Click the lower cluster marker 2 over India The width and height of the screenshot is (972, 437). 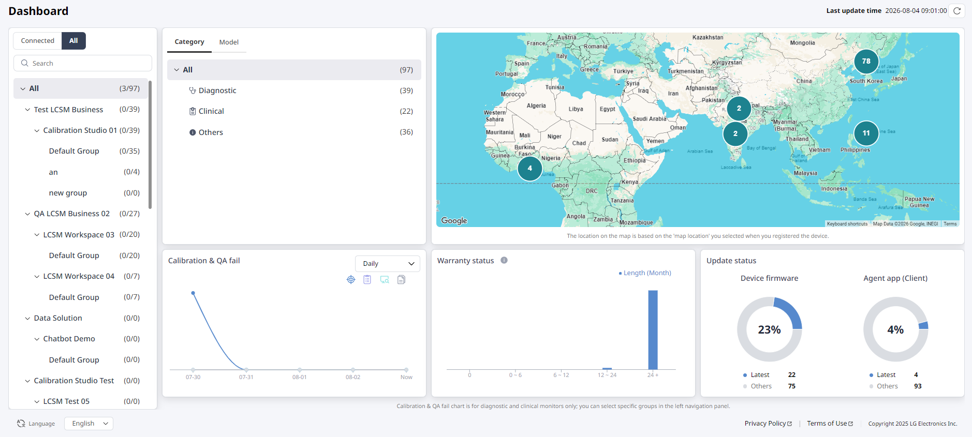[735, 133]
